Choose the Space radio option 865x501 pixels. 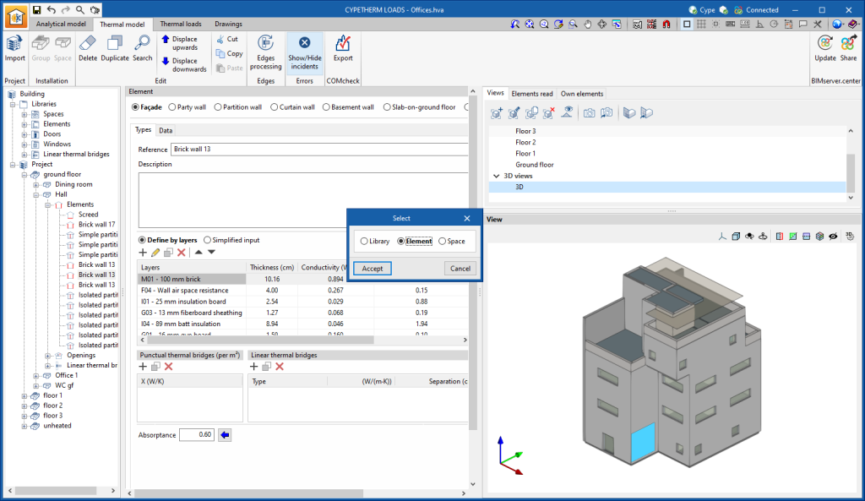point(442,242)
